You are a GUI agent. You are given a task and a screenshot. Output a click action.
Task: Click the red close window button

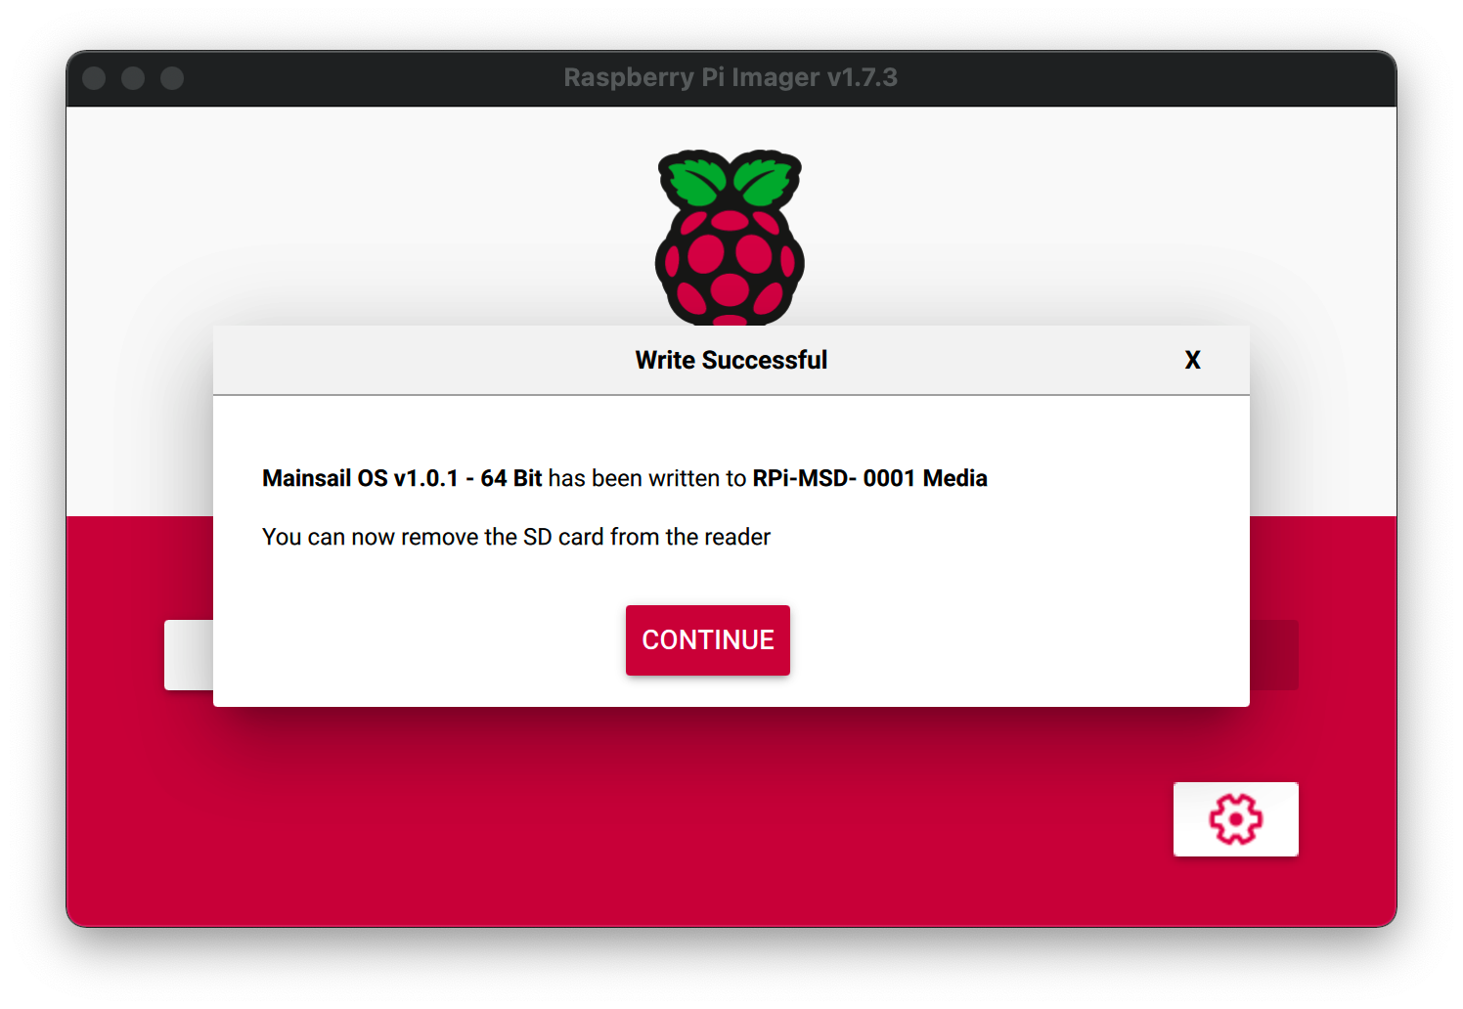[94, 78]
